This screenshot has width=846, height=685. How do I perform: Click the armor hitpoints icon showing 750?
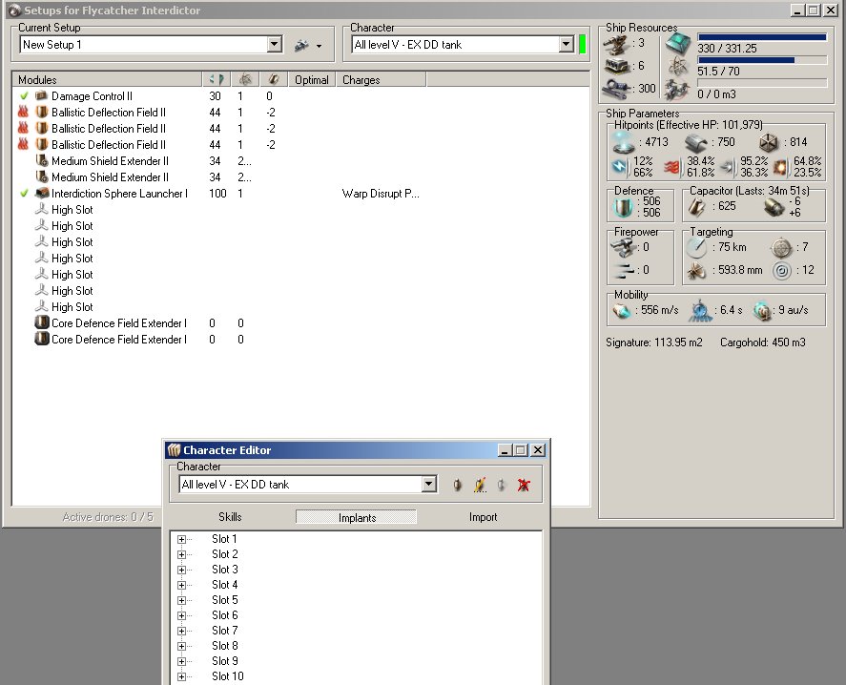pyautogui.click(x=696, y=142)
